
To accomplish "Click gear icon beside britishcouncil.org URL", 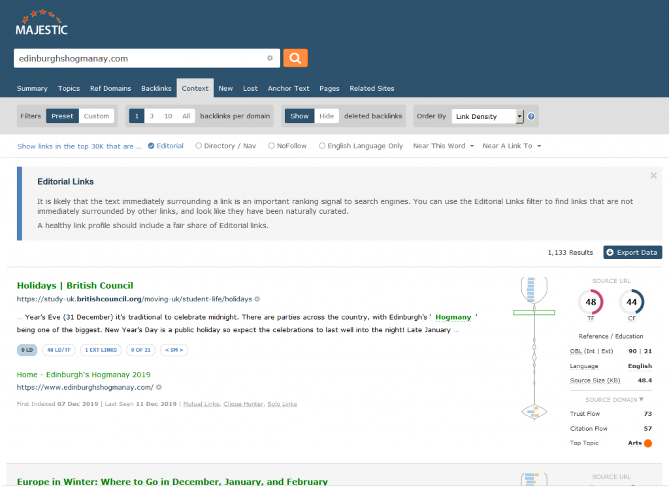I will [x=257, y=299].
